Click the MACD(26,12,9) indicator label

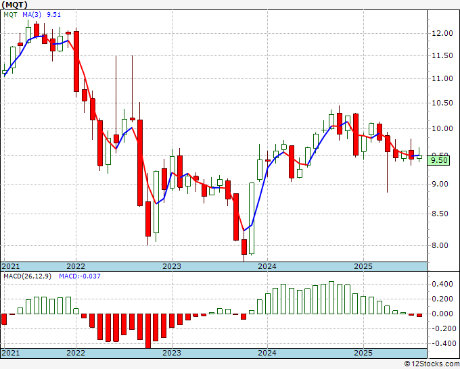tap(27, 276)
